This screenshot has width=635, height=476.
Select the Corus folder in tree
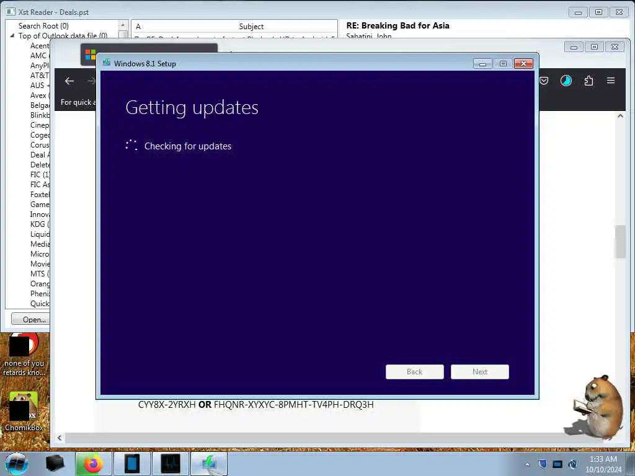(39, 145)
